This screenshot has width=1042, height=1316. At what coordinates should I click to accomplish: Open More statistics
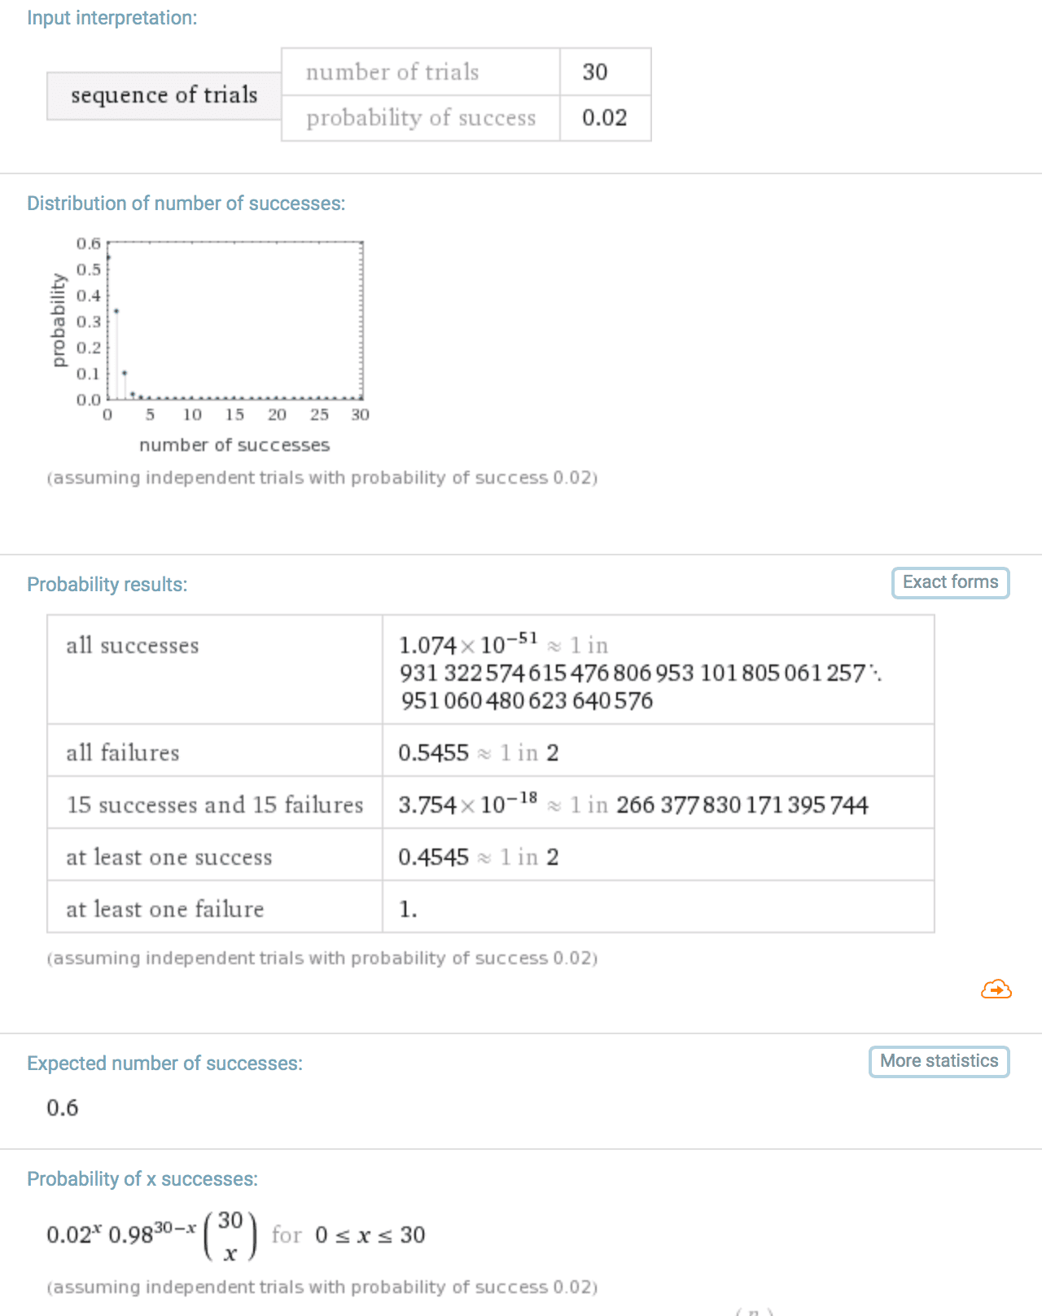(939, 1061)
